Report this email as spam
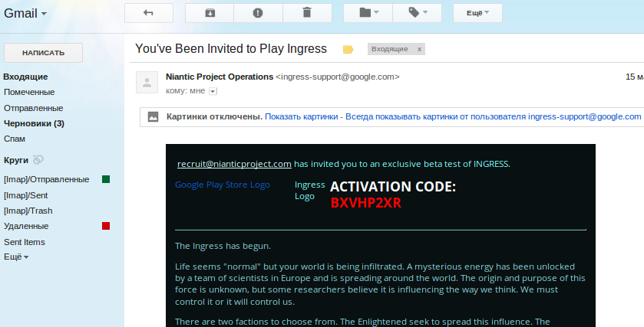This screenshot has height=327, width=644. pos(258,13)
